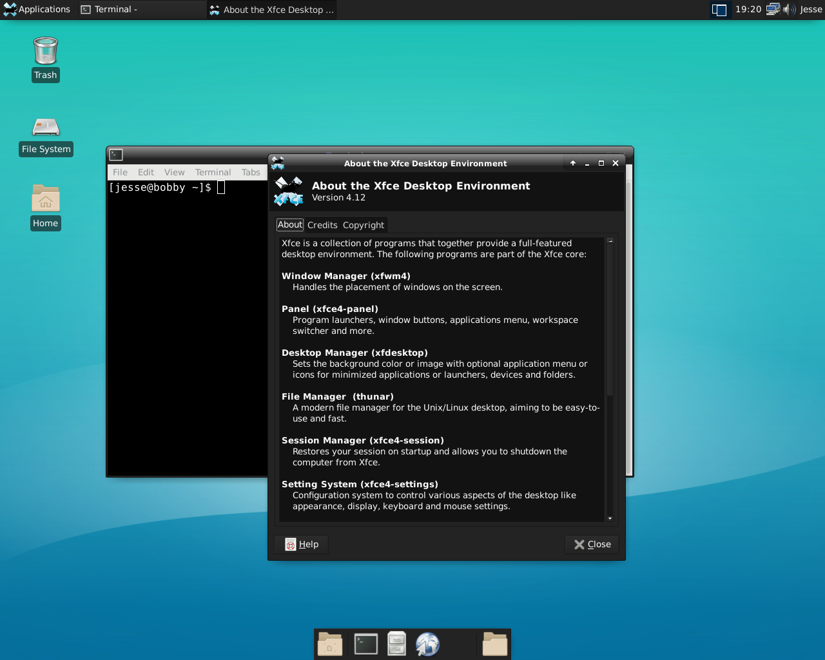Launch the File Manager cabinet icon in dock
The width and height of the screenshot is (825, 660).
point(397,645)
